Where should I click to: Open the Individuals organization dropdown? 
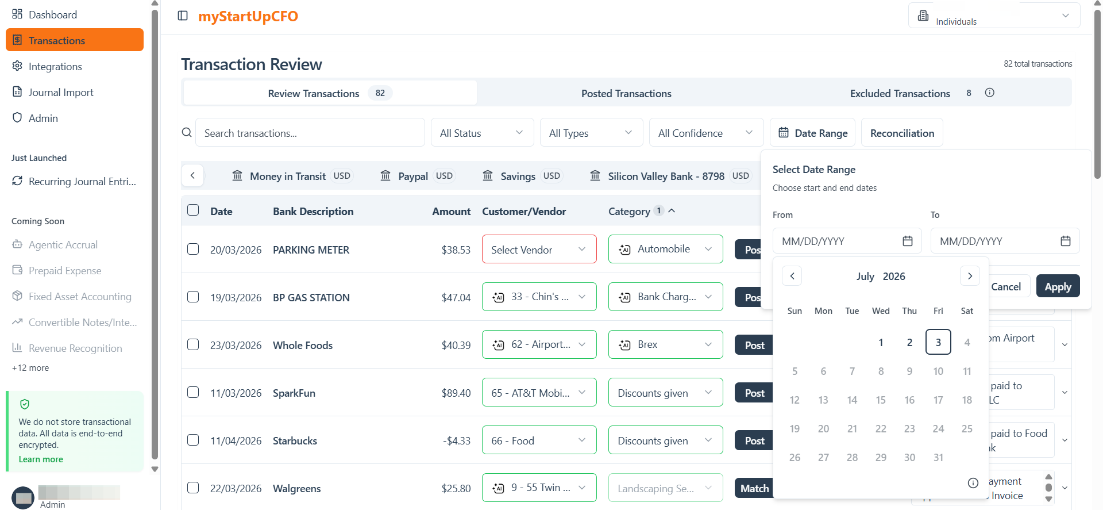click(994, 16)
